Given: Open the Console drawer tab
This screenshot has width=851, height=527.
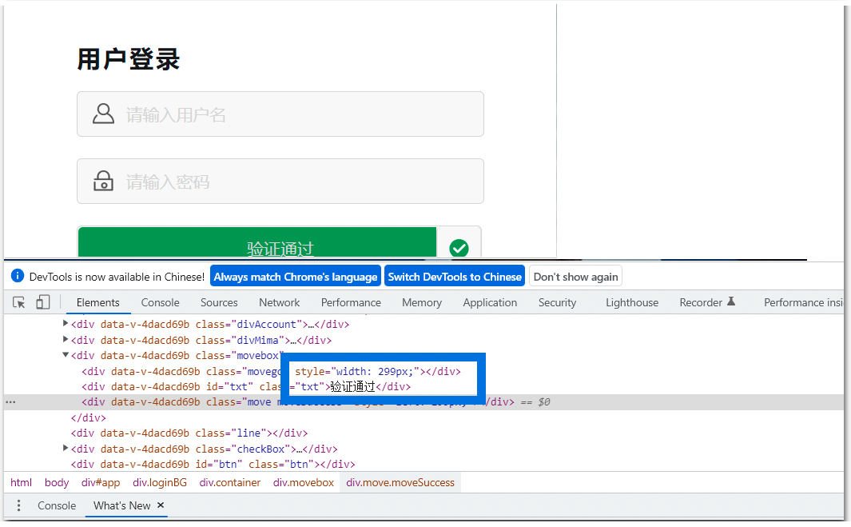Looking at the screenshot, I should pyautogui.click(x=57, y=505).
